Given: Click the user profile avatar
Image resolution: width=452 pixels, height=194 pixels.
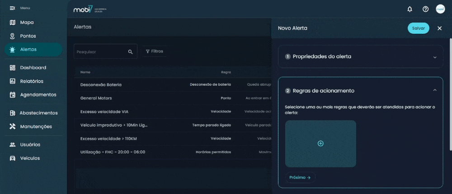Looking at the screenshot, I should (440, 9).
